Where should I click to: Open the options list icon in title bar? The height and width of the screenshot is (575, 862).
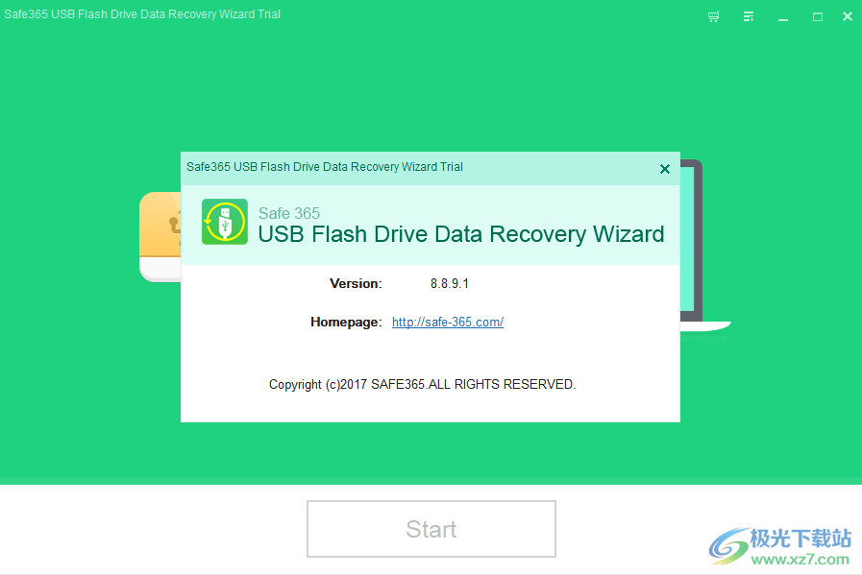749,16
